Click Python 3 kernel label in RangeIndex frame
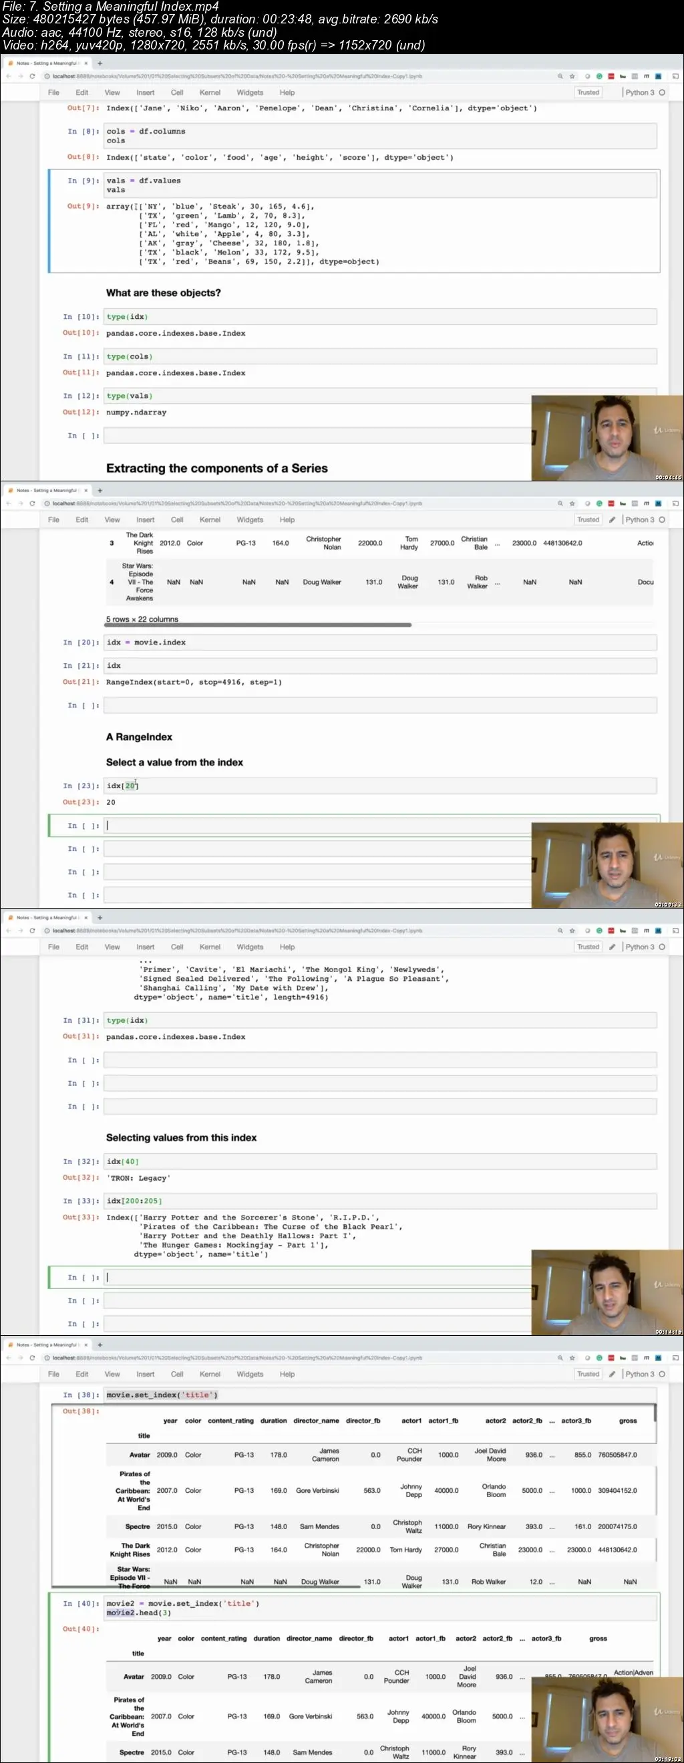 click(639, 519)
